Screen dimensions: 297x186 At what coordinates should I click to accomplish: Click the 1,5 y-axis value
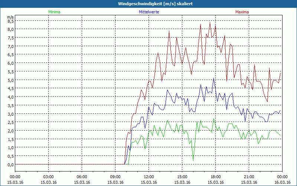[11, 139]
